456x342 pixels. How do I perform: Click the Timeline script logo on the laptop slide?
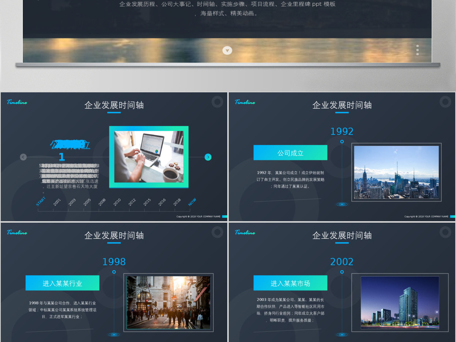coord(17,102)
